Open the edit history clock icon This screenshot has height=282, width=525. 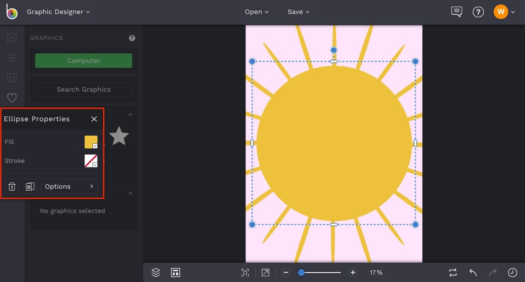coord(512,272)
